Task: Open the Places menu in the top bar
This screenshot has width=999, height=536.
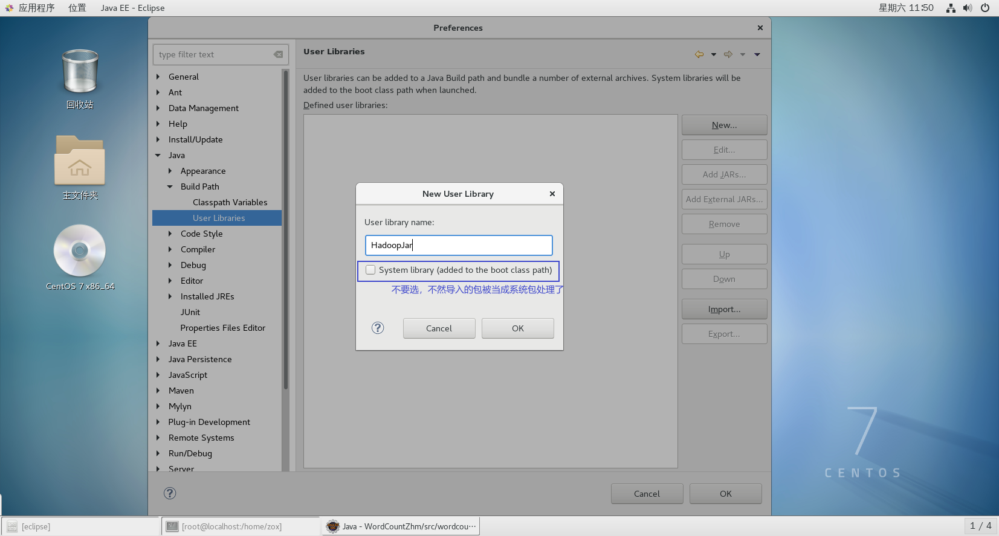Action: point(77,8)
